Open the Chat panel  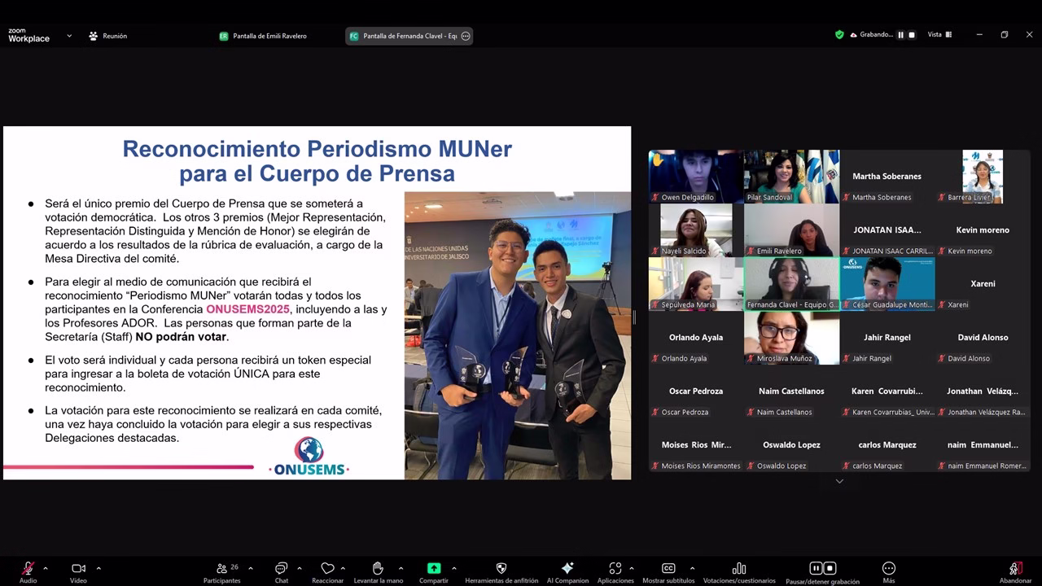click(281, 569)
